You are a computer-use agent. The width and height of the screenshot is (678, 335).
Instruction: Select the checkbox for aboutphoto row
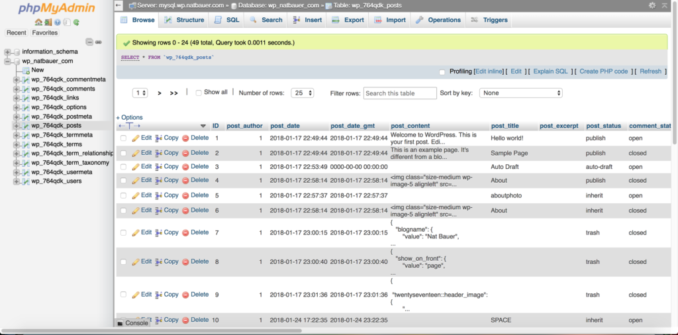[x=124, y=195]
